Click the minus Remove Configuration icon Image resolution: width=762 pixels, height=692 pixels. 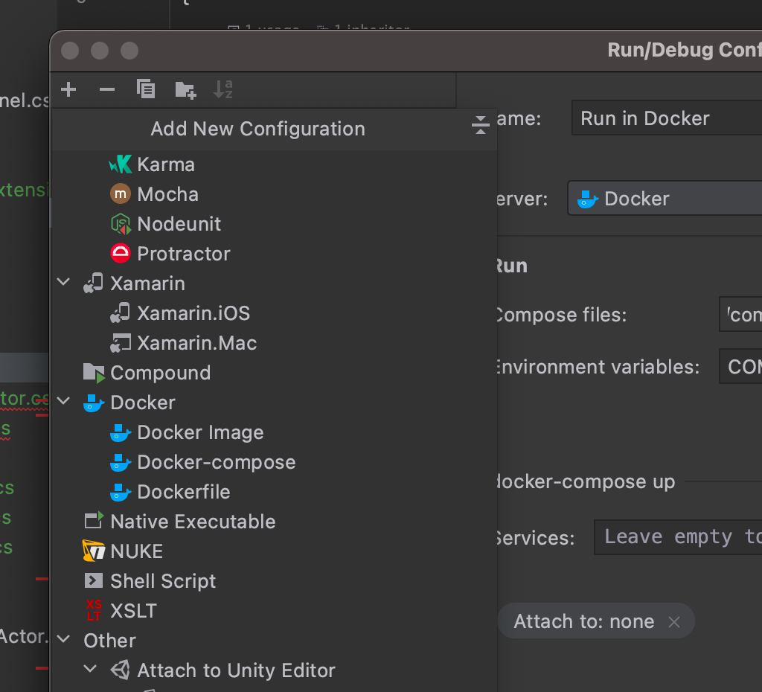[x=107, y=89]
